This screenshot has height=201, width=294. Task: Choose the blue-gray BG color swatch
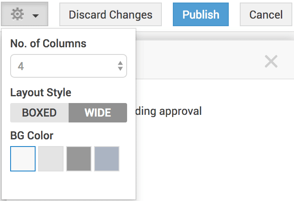click(x=107, y=159)
